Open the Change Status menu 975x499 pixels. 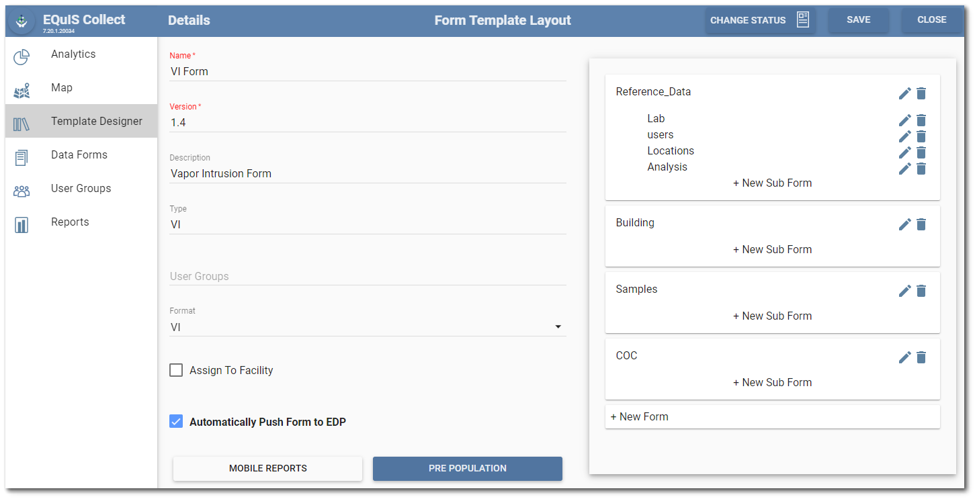pos(759,20)
